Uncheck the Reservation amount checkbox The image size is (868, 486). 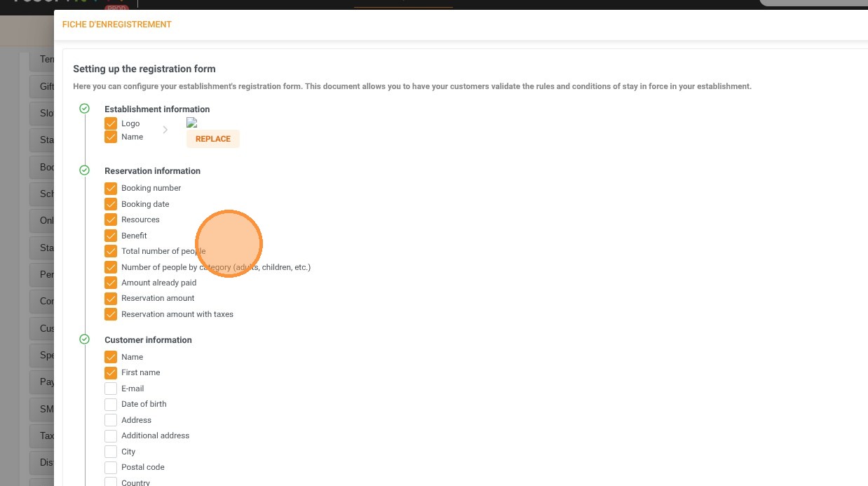[111, 298]
